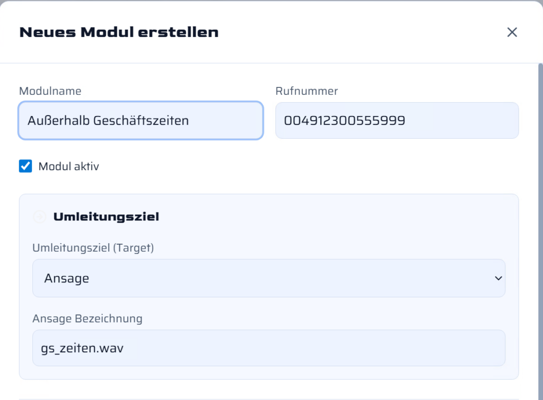Close the Neues Modul erstellen dialog
Image resolution: width=543 pixels, height=400 pixels.
[512, 32]
